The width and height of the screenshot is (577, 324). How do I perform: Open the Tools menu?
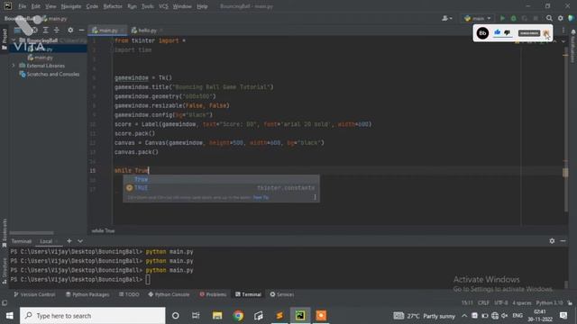pos(148,6)
